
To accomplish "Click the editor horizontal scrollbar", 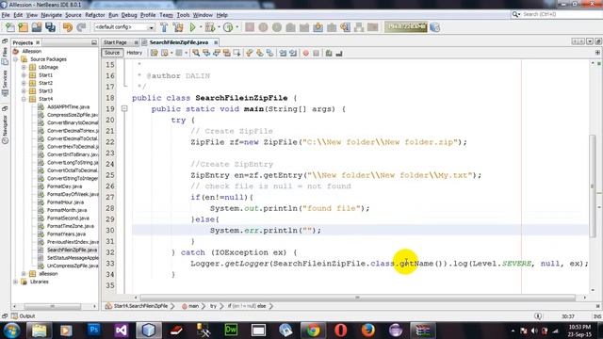I will [x=357, y=298].
